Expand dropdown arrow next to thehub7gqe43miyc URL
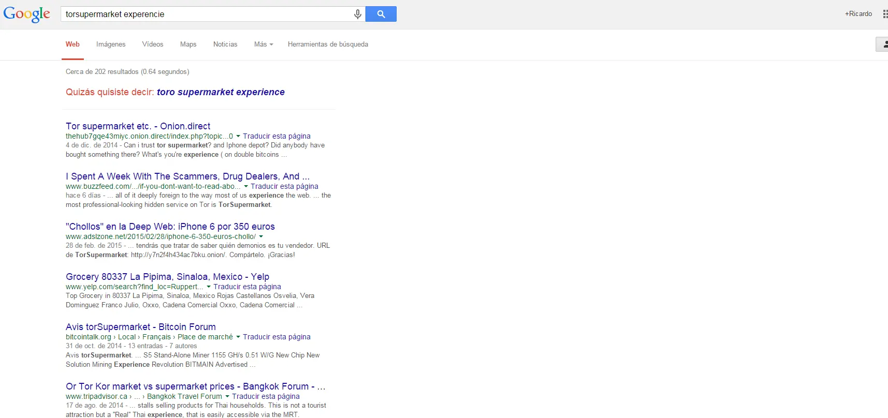Viewport: 888px width, 418px height. click(x=238, y=137)
